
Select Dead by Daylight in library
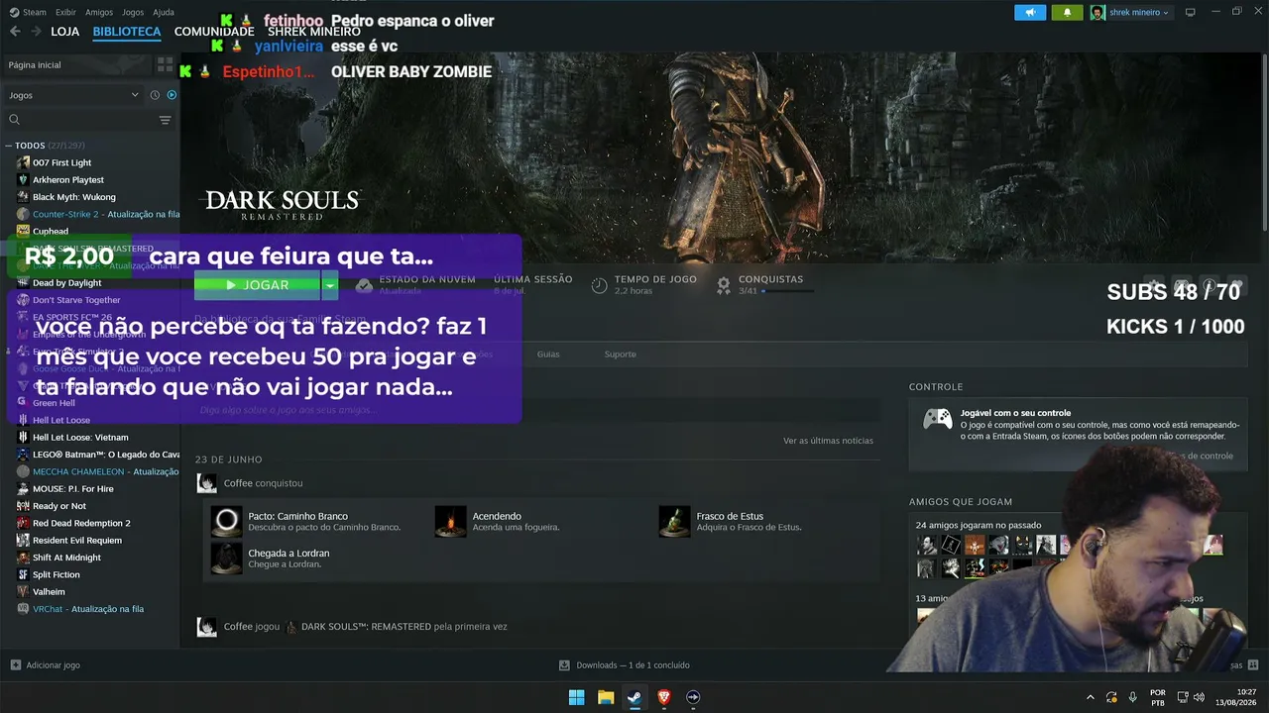[x=66, y=283]
